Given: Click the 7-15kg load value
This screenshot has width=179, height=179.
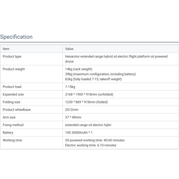Looking at the screenshot, I should point(70,87).
